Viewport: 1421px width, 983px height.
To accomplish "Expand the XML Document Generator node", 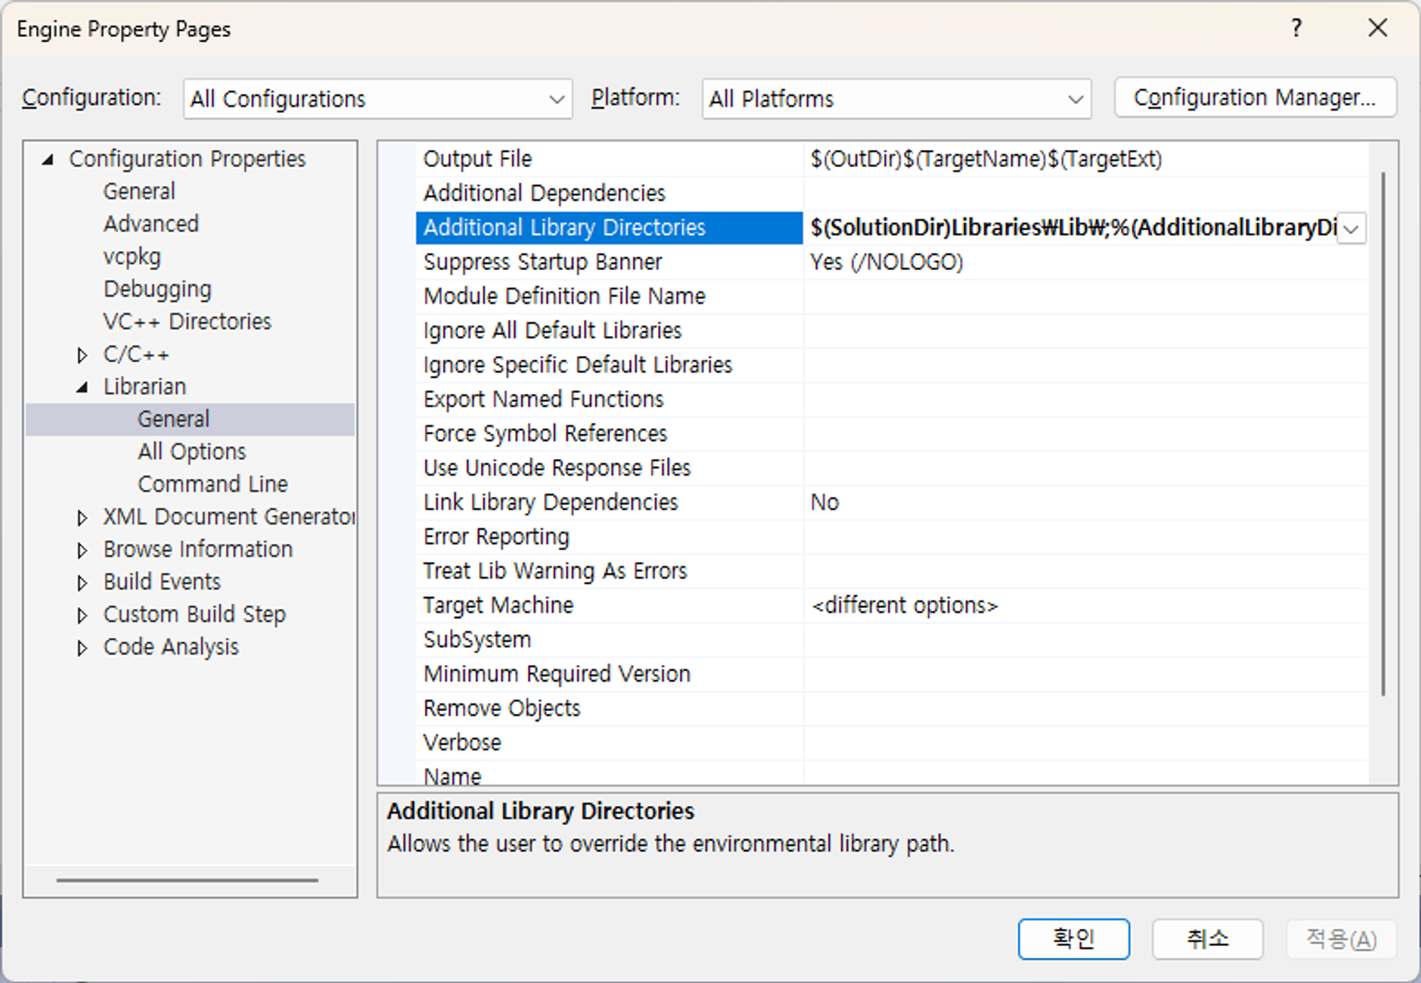I will [x=82, y=518].
